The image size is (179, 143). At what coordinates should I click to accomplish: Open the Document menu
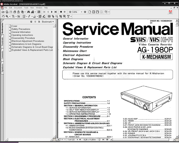[x=18, y=8]
